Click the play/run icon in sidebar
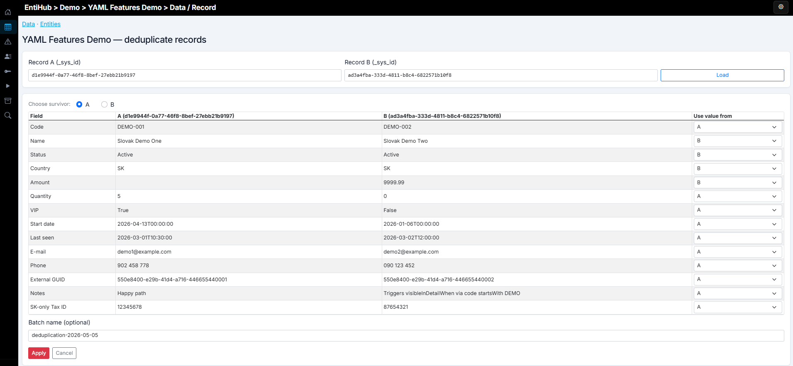793x366 pixels. pos(8,86)
